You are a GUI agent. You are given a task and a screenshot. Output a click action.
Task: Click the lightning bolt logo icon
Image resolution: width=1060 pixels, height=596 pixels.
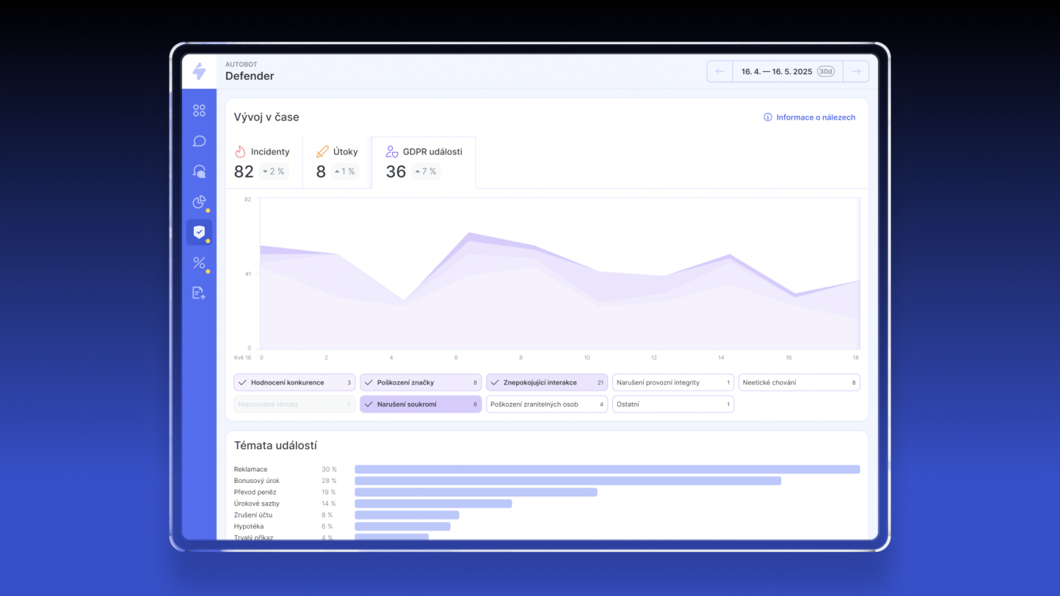coord(199,71)
